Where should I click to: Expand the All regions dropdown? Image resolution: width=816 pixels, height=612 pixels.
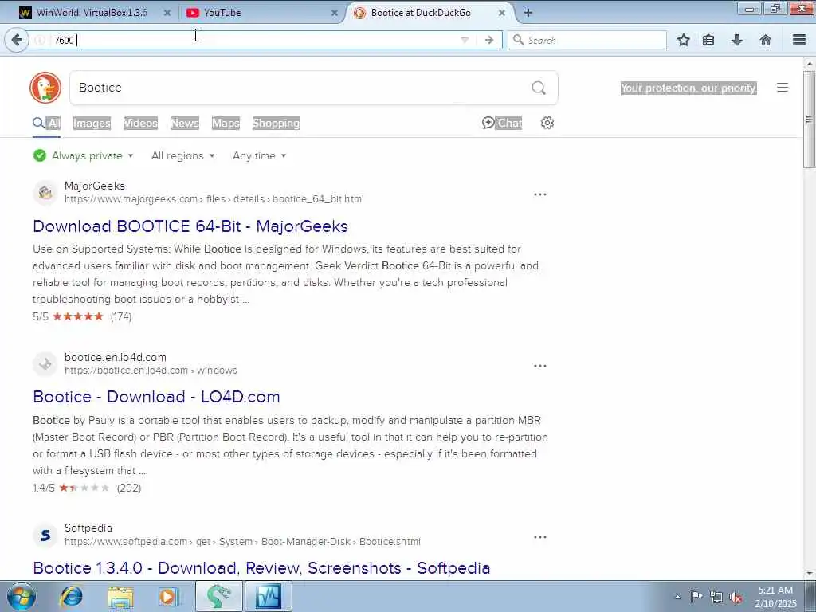click(x=182, y=155)
